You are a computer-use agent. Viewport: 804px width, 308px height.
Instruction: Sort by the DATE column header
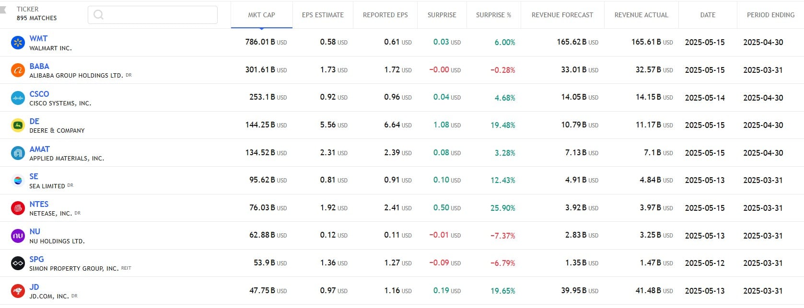pyautogui.click(x=708, y=15)
